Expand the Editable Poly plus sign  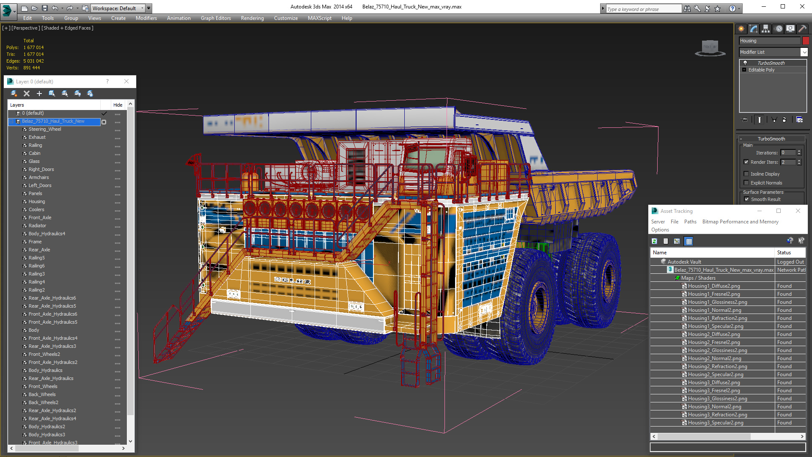(744, 70)
